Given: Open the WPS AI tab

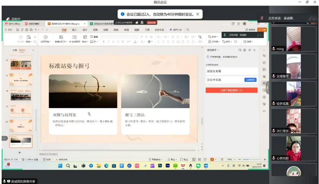Looking at the screenshot, I should point(175,30).
